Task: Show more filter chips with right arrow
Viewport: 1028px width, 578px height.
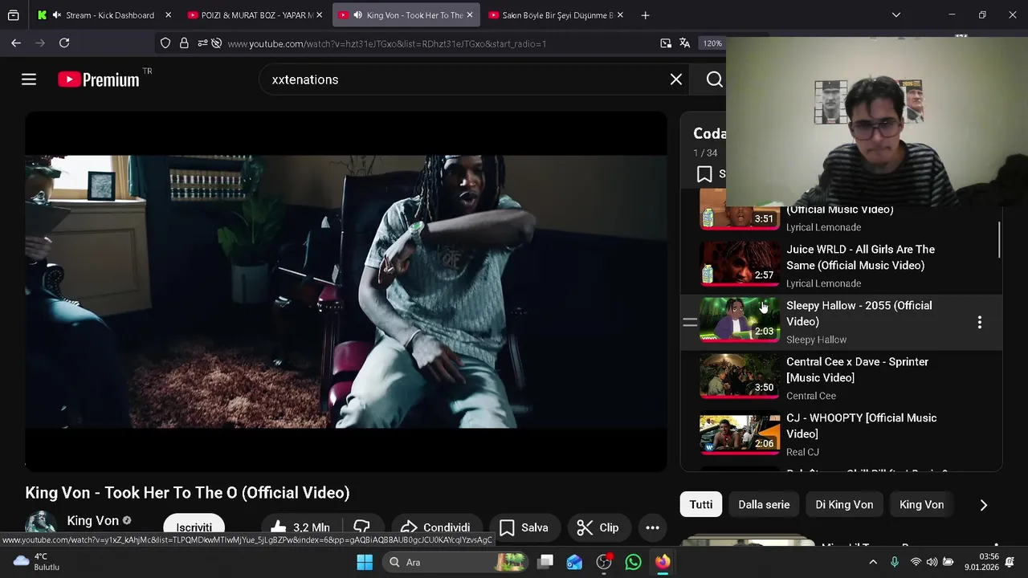Action: (984, 504)
